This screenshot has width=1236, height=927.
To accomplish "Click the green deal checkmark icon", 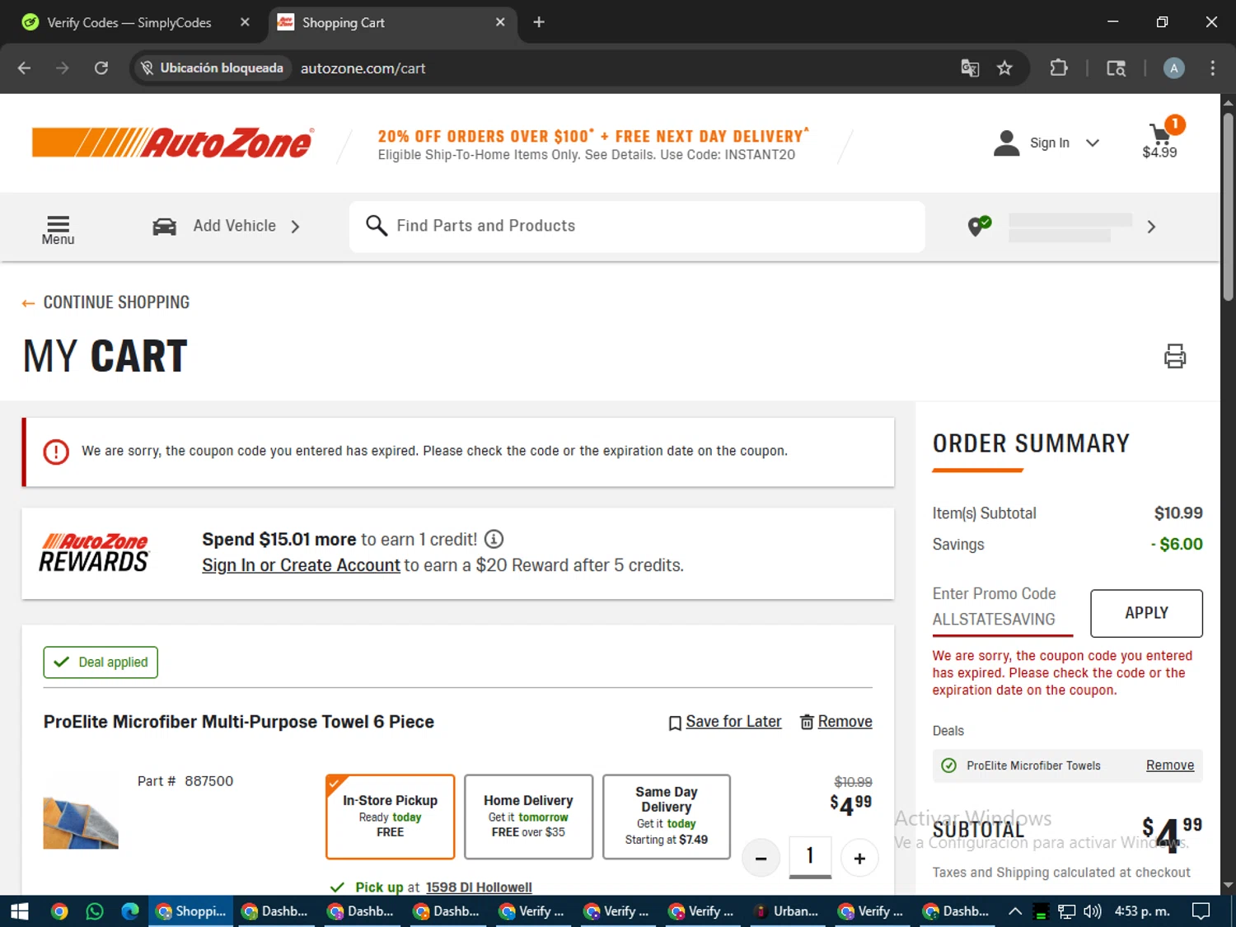I will (x=948, y=765).
